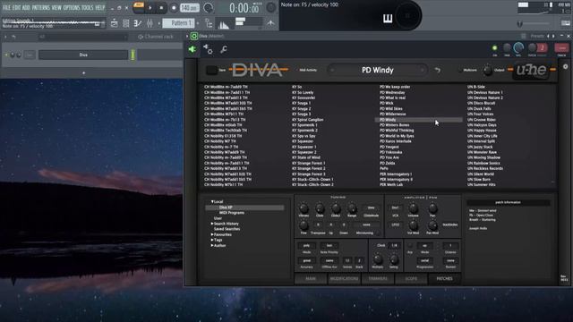Toggle the Multicore switch
This screenshot has height=322, width=573.
(460, 70)
